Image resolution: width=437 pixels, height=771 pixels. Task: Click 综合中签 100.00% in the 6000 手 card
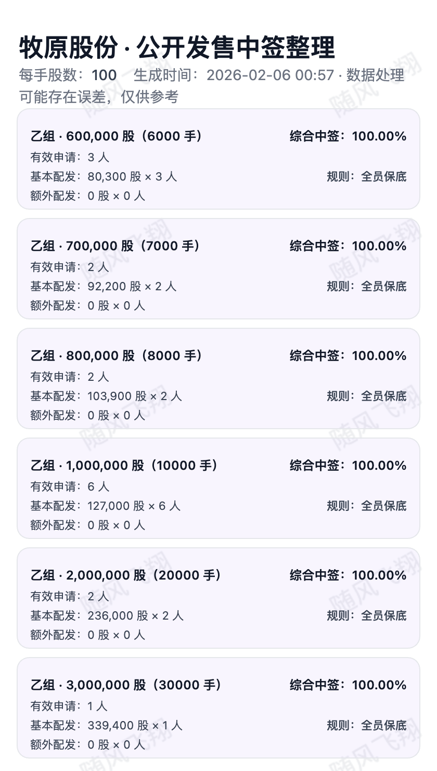[x=348, y=136]
